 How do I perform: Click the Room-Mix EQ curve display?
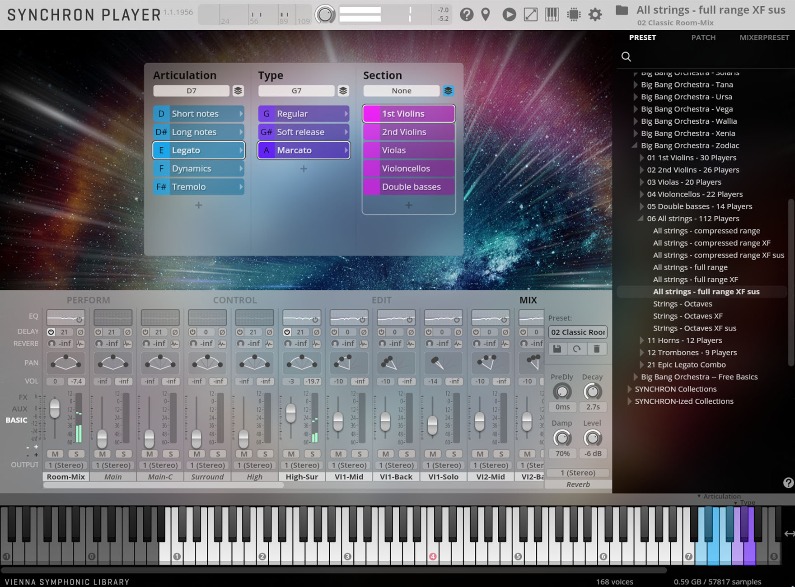point(66,318)
